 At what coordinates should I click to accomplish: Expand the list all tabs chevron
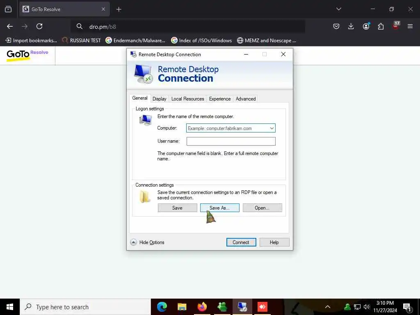(338, 9)
